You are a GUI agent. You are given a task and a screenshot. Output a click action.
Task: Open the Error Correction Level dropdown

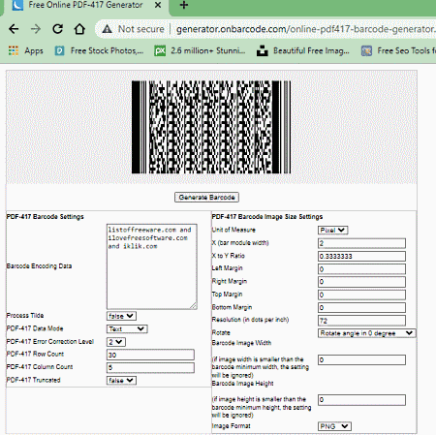click(x=116, y=342)
